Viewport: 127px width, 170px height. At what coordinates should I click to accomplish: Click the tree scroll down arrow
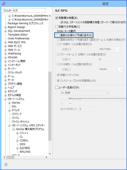click(x=50, y=154)
